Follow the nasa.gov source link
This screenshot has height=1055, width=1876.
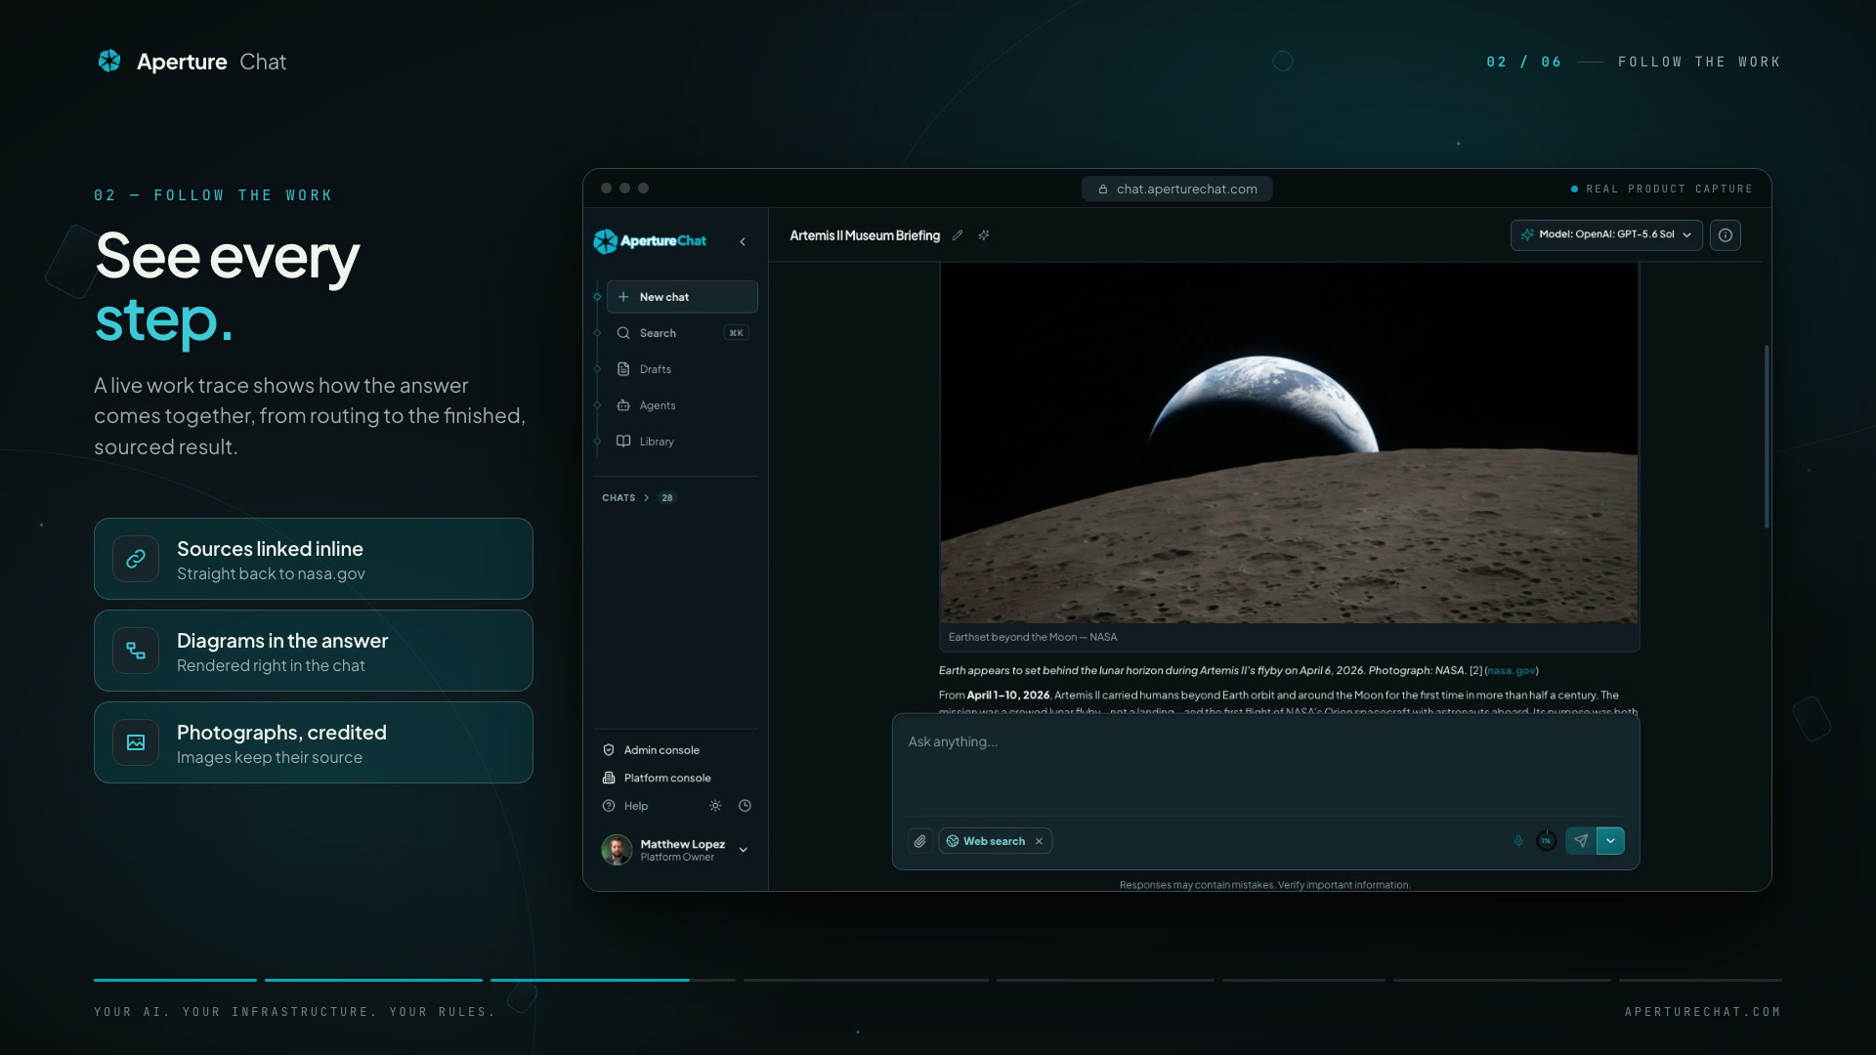(1512, 671)
